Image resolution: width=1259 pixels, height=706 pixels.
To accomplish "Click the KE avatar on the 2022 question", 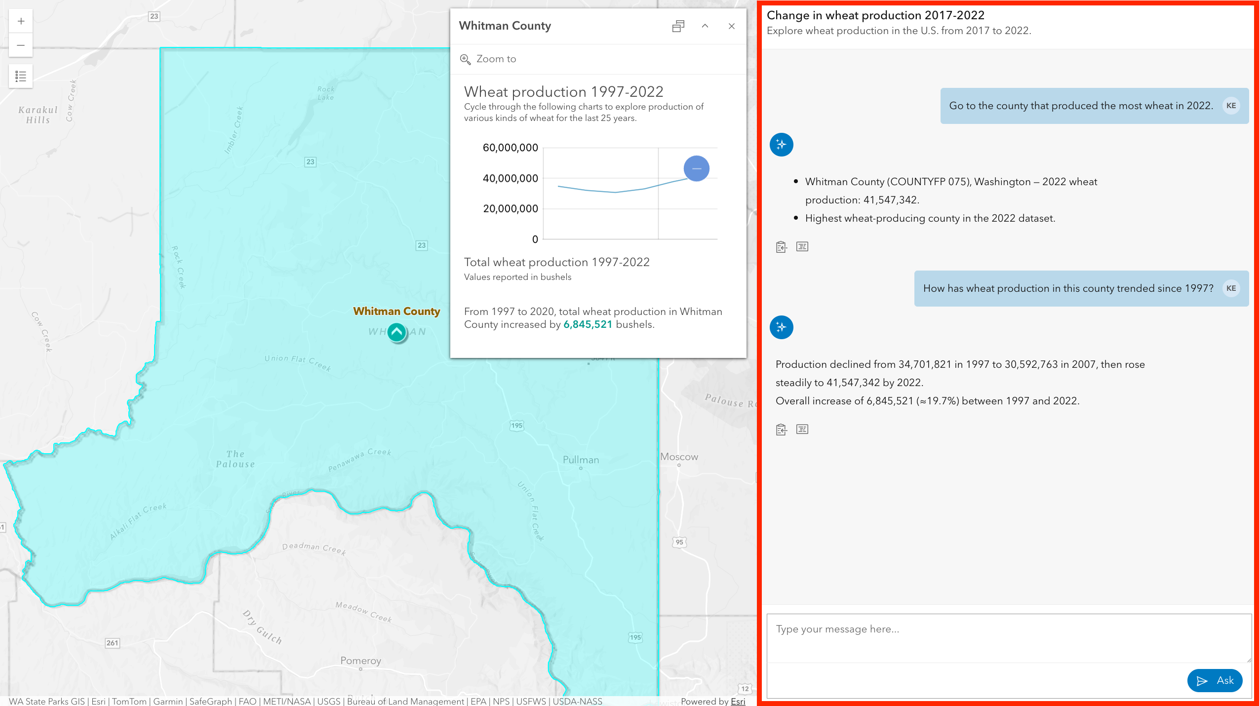I will click(1231, 105).
